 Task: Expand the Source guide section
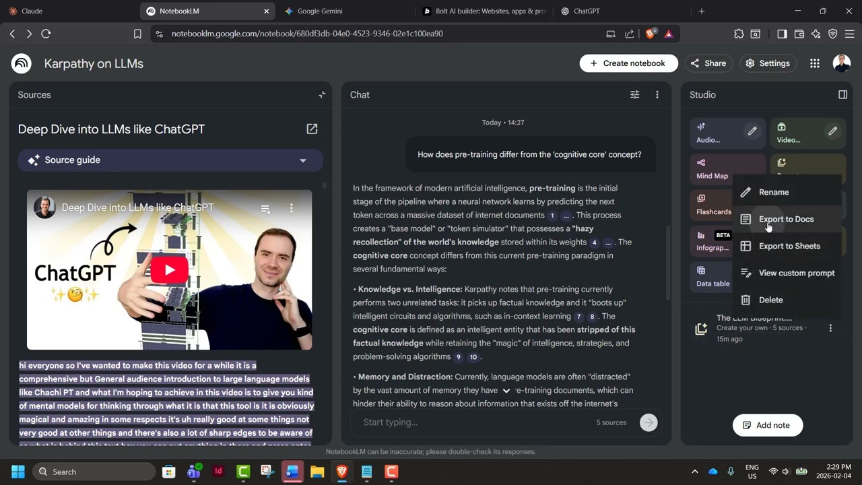pyautogui.click(x=170, y=160)
